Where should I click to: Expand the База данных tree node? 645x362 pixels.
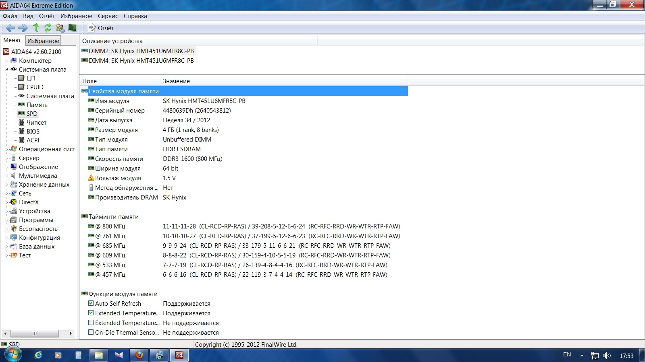[6, 247]
